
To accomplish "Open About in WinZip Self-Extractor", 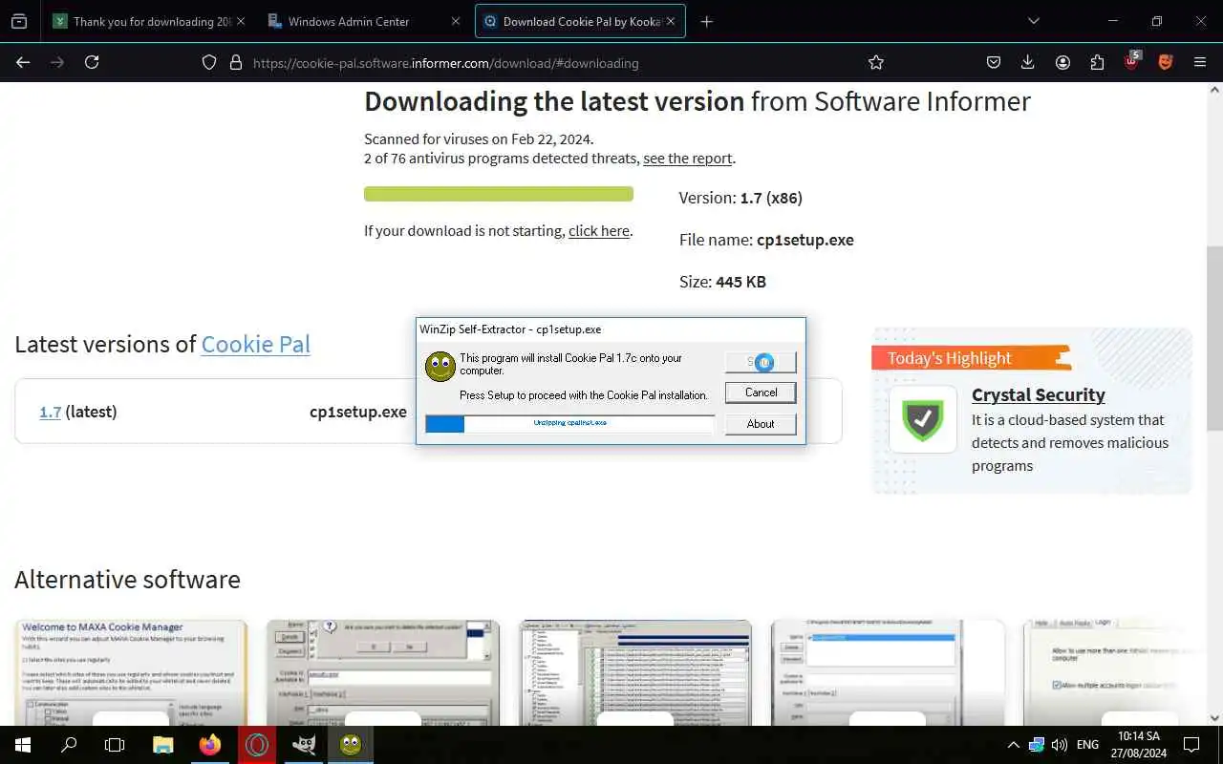I will coord(761,424).
